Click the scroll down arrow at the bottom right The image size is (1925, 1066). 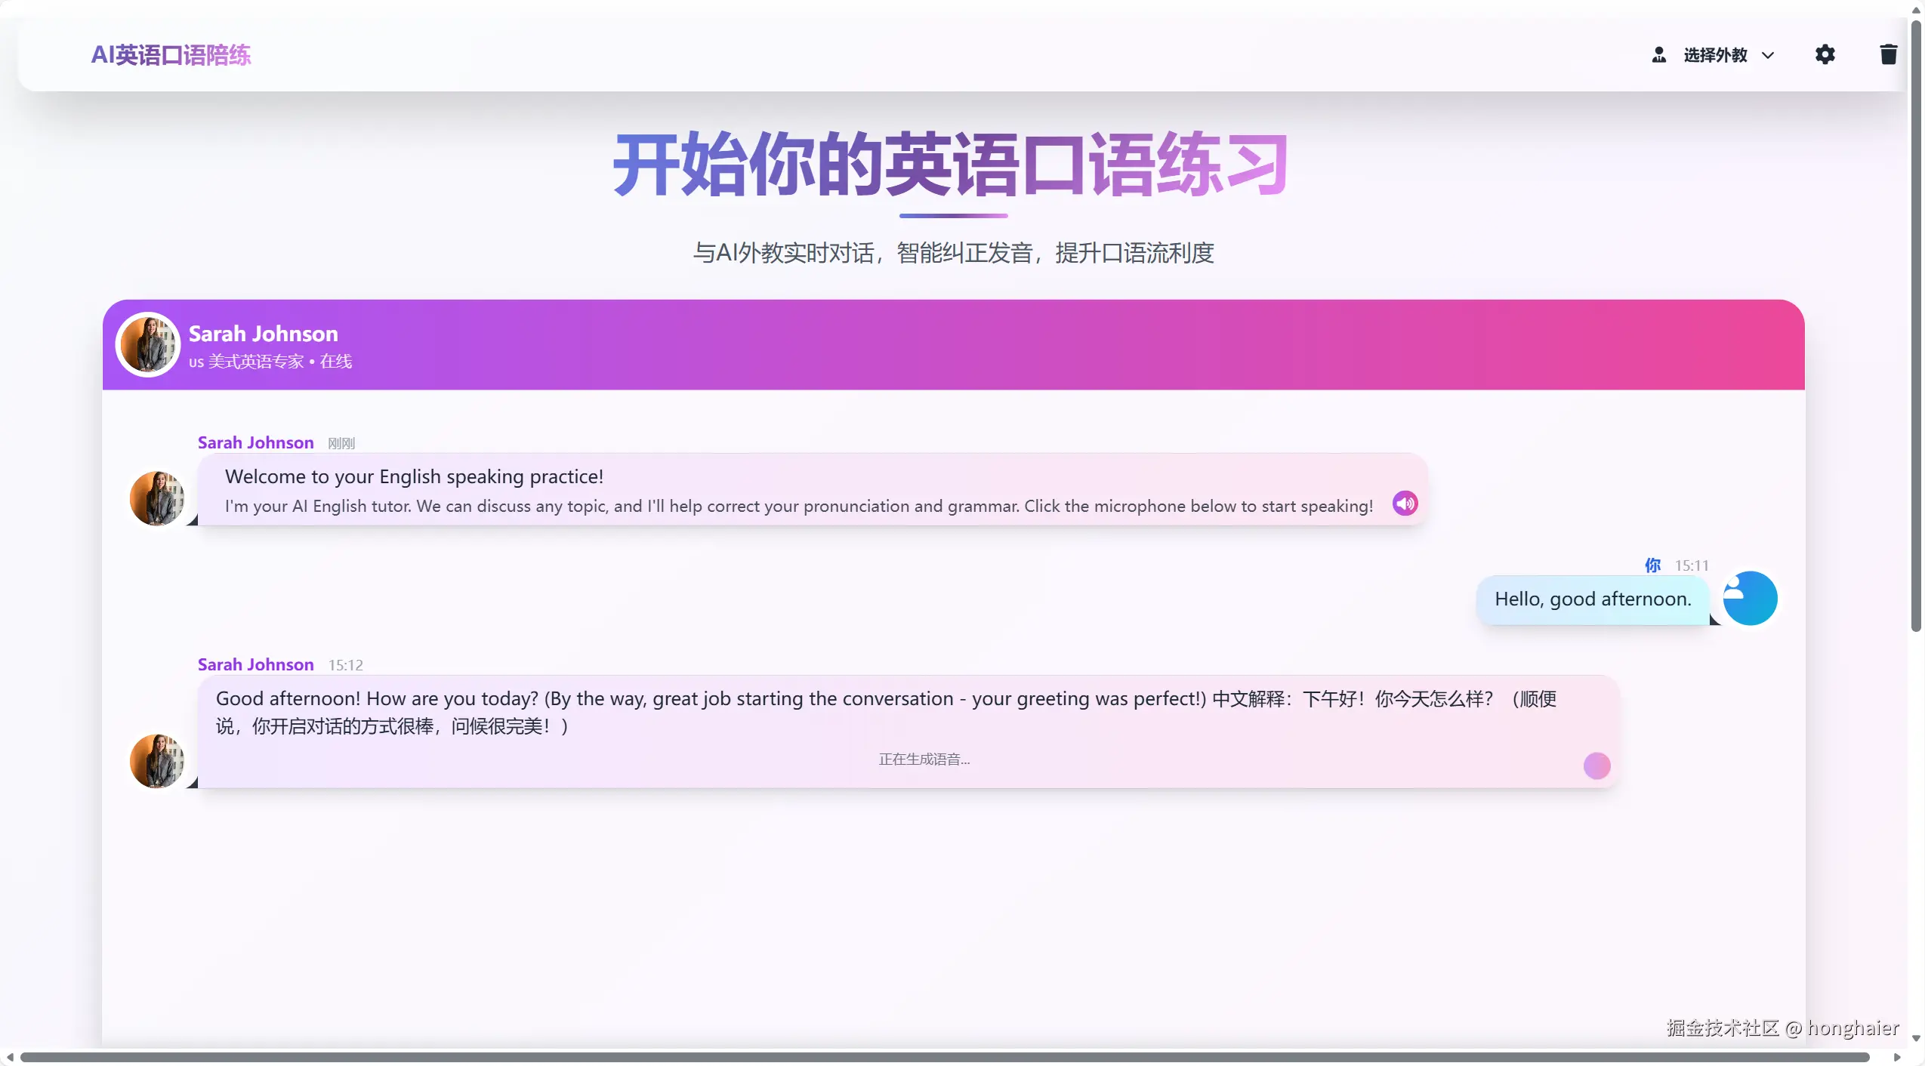coord(1916,1038)
